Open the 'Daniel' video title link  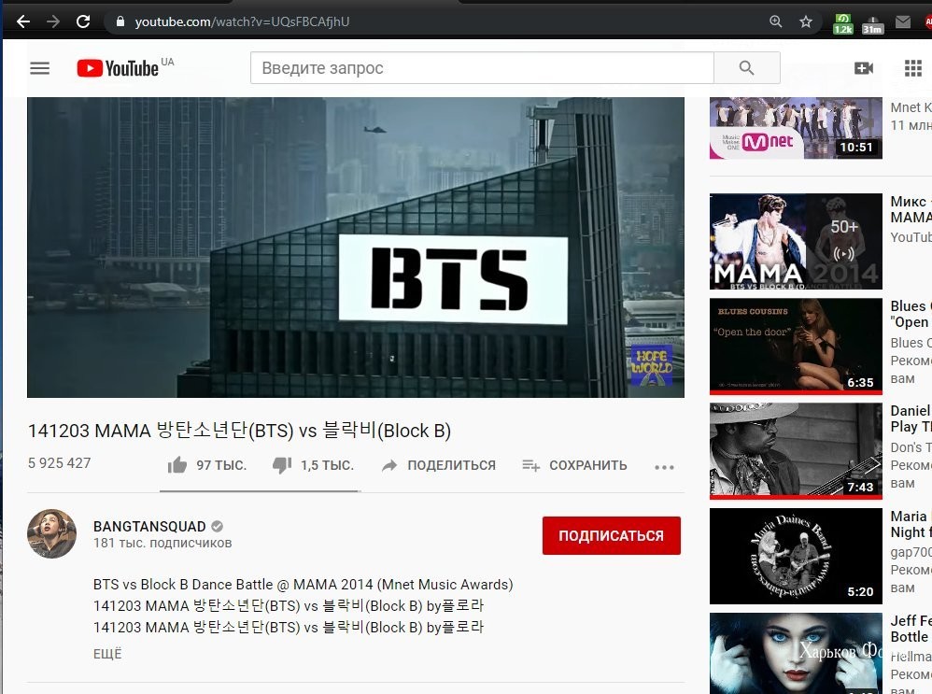(x=911, y=418)
